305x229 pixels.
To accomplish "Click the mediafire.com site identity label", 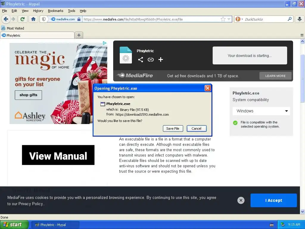I will pyautogui.click(x=66, y=19).
